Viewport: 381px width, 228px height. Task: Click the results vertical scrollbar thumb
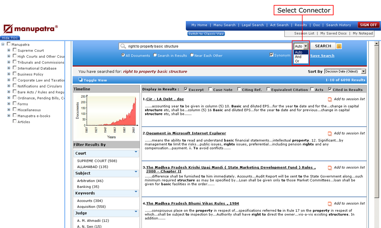coord(377,122)
